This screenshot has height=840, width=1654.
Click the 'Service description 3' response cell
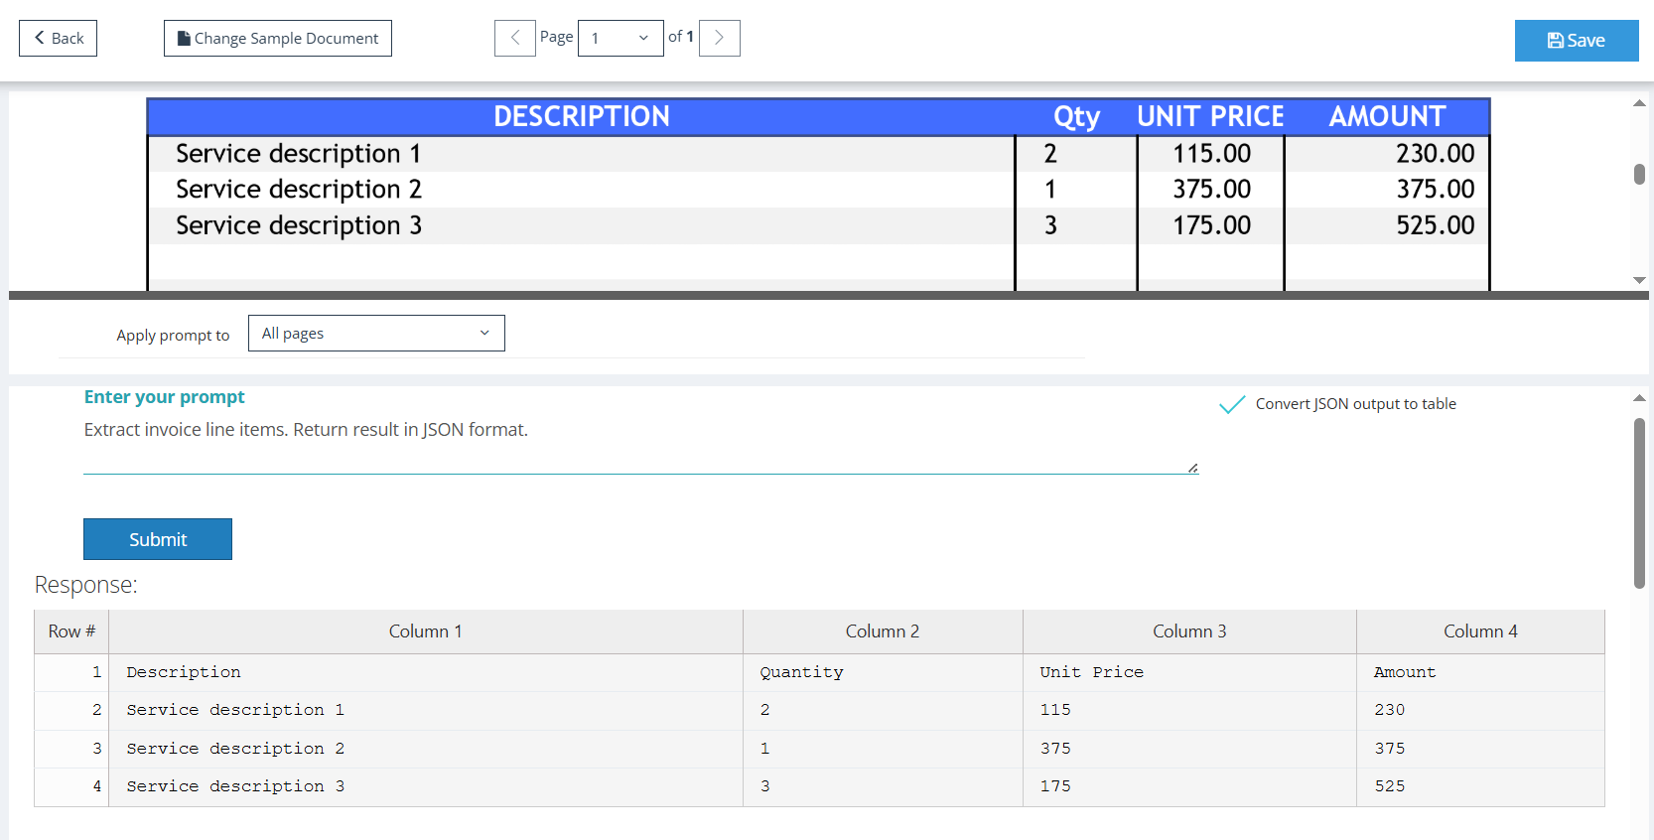(x=426, y=786)
